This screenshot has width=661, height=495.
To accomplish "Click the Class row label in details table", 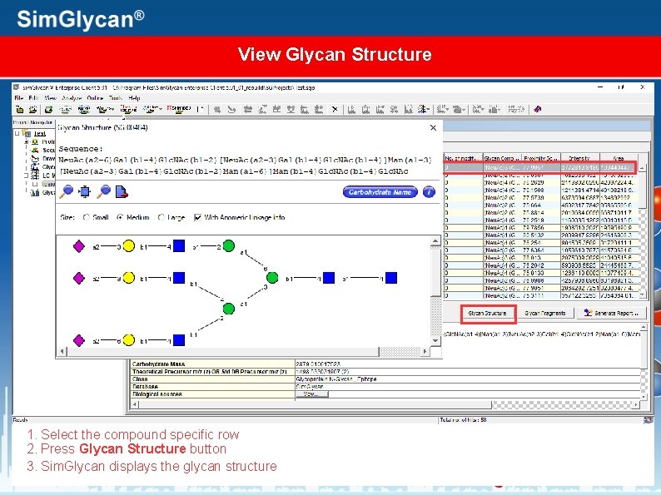I will [140, 379].
